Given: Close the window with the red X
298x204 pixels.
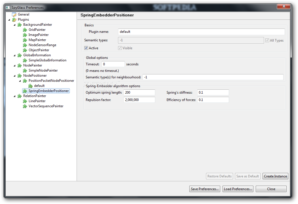Looking at the screenshot, I should 284,6.
